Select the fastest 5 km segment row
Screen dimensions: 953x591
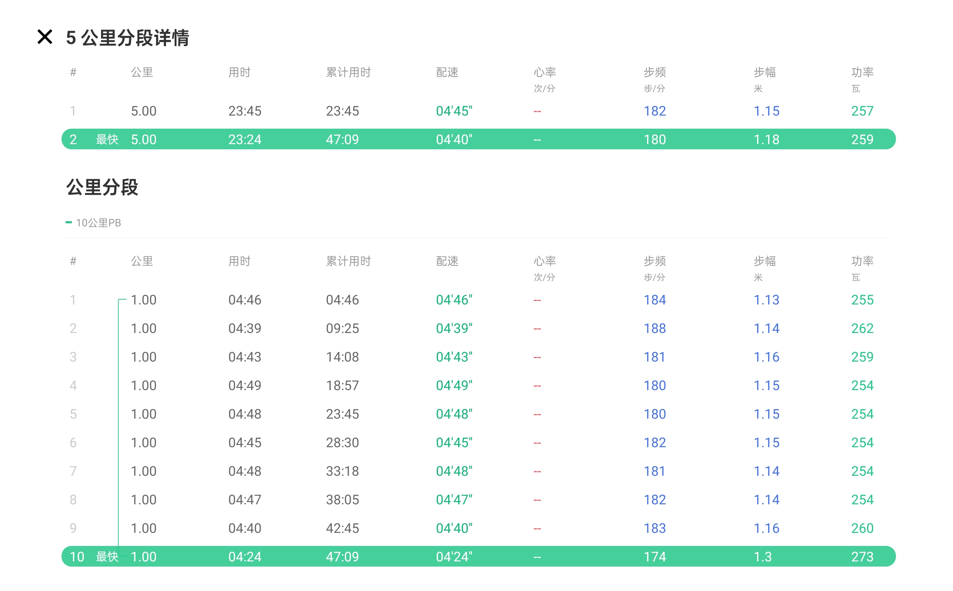coord(478,139)
